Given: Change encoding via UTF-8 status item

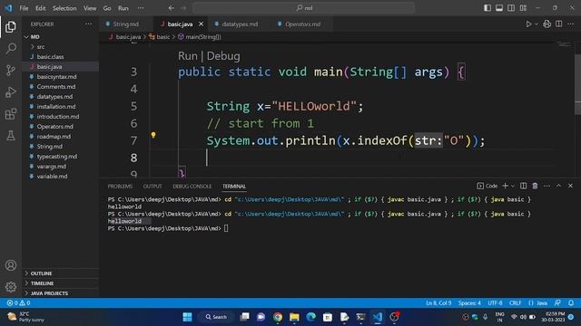Looking at the screenshot, I should (495, 303).
